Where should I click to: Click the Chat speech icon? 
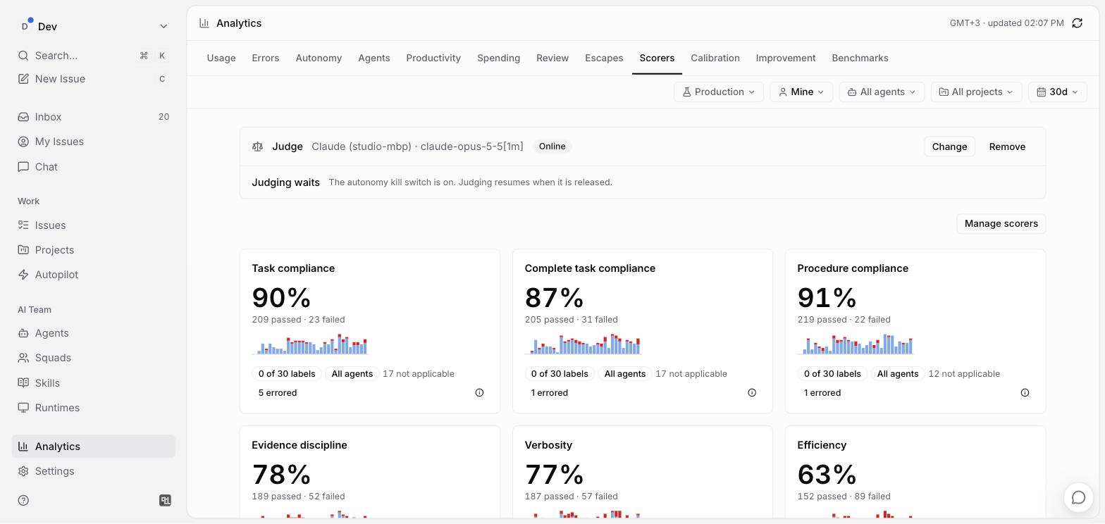23,167
